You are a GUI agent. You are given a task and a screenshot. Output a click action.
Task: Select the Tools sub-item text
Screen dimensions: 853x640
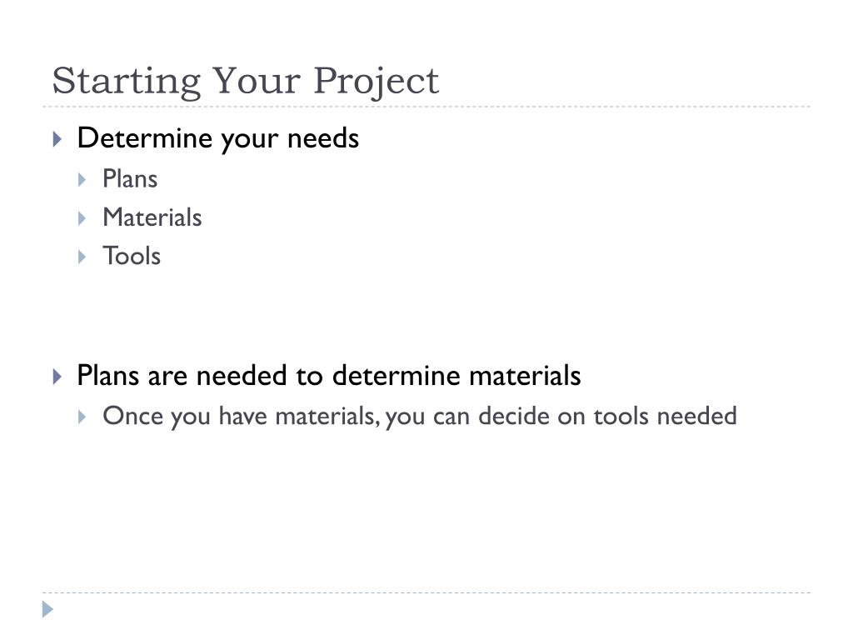132,257
